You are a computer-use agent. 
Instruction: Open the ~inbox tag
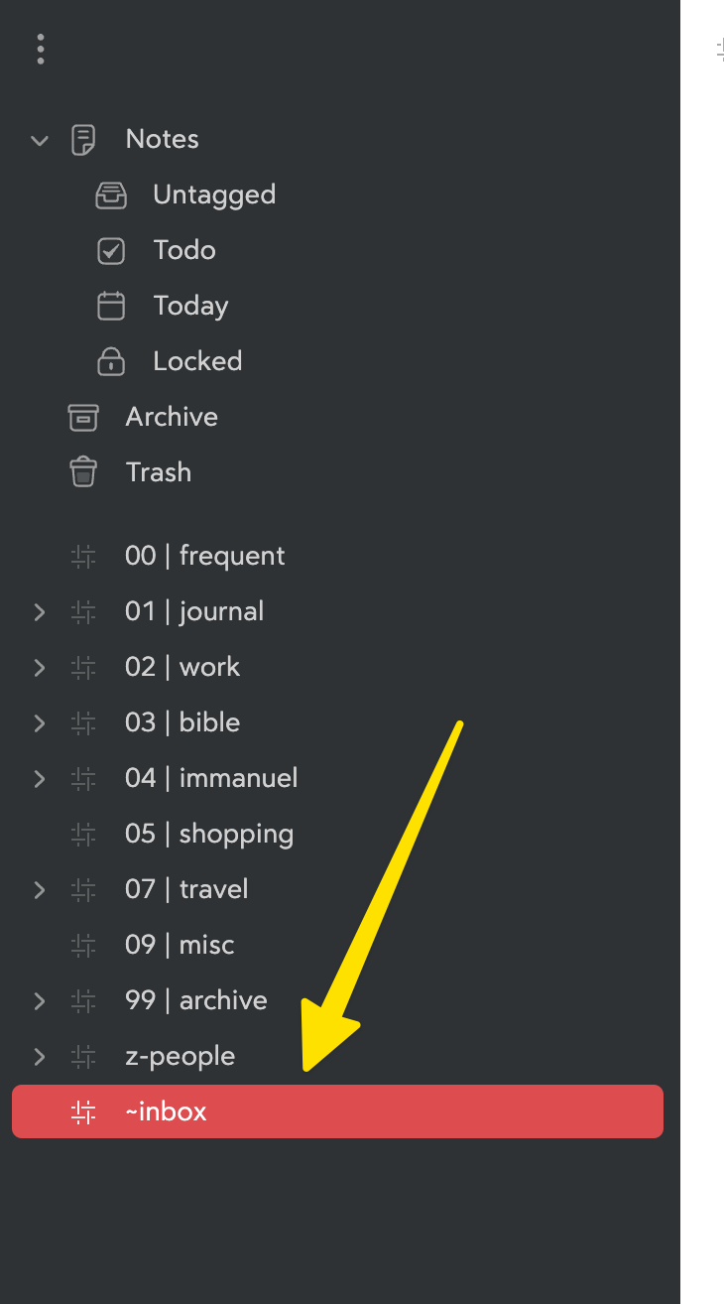click(x=166, y=1111)
